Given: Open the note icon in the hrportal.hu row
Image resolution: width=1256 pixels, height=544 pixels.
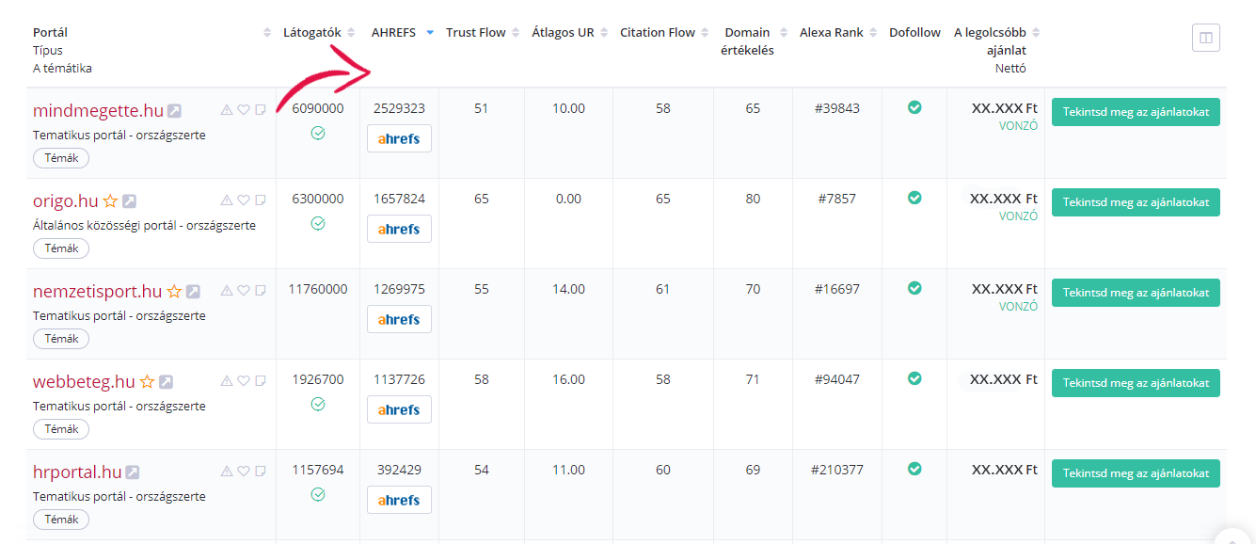Looking at the screenshot, I should tap(261, 472).
